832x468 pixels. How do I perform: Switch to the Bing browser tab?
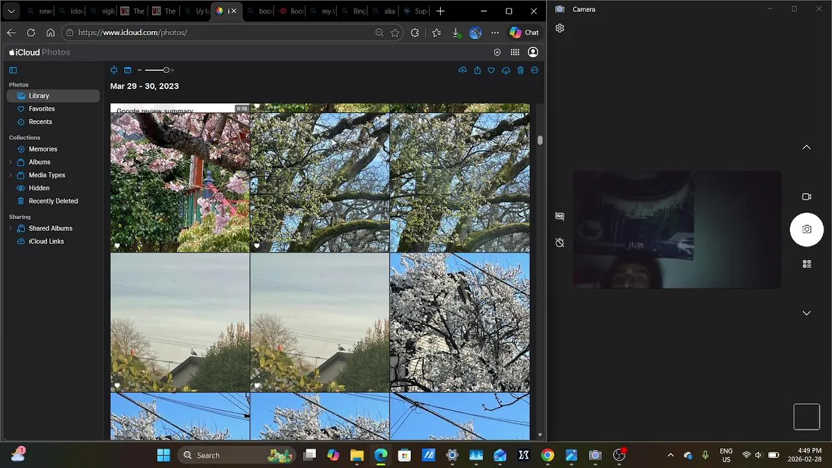tap(354, 11)
